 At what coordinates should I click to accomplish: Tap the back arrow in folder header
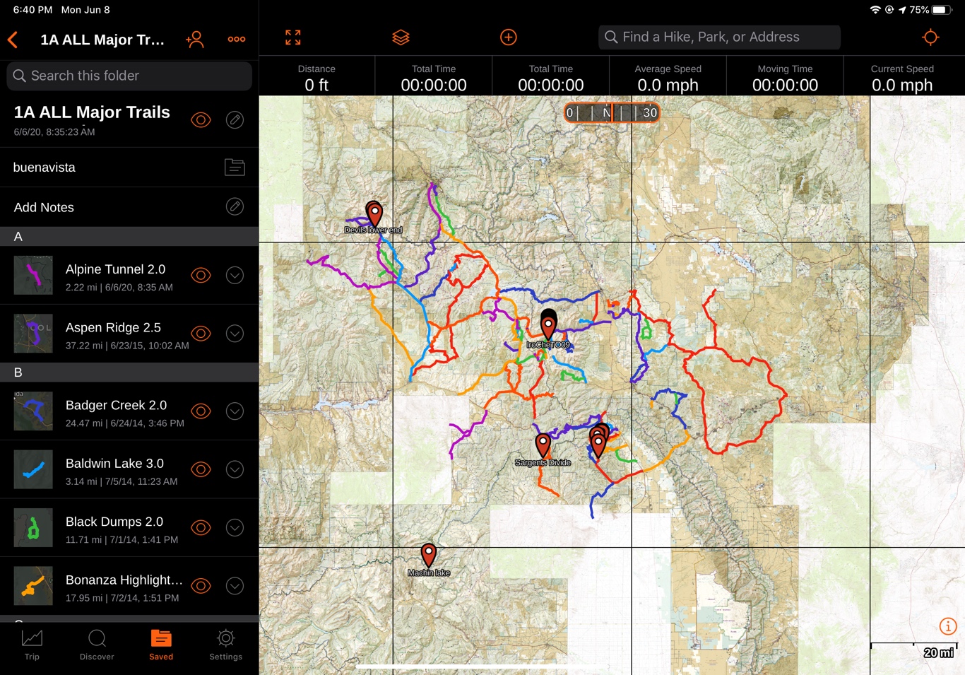click(x=13, y=40)
